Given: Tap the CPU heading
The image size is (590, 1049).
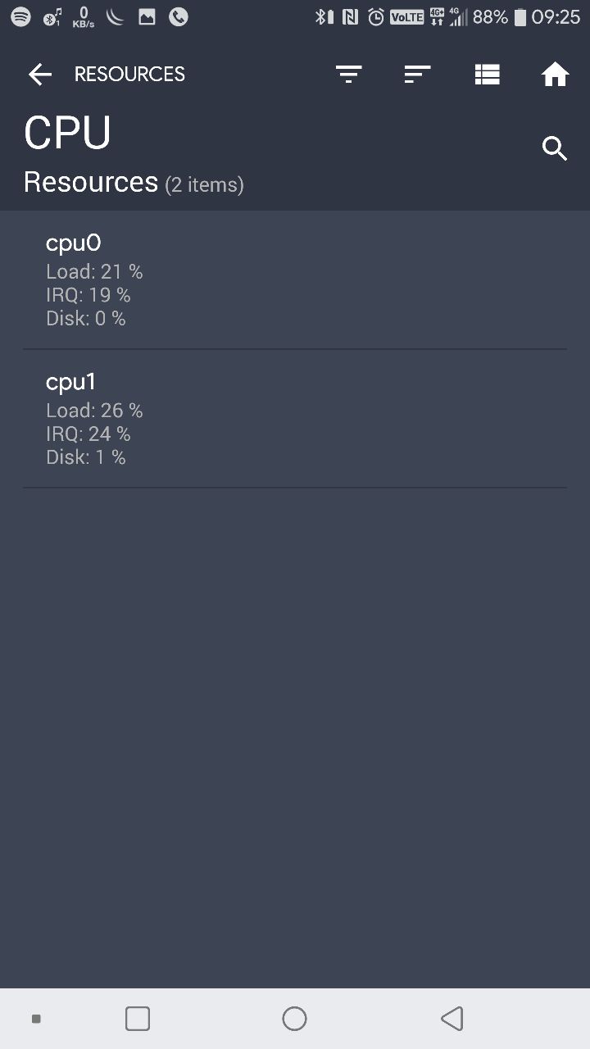Looking at the screenshot, I should [67, 133].
